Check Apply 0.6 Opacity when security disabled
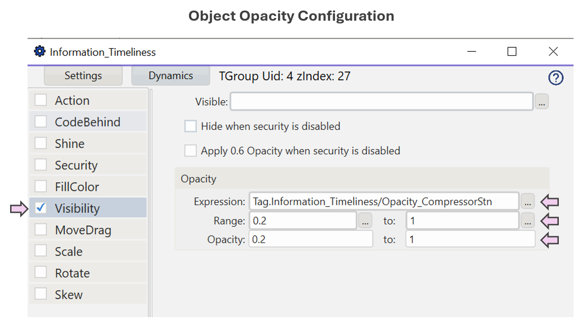 tap(190, 151)
